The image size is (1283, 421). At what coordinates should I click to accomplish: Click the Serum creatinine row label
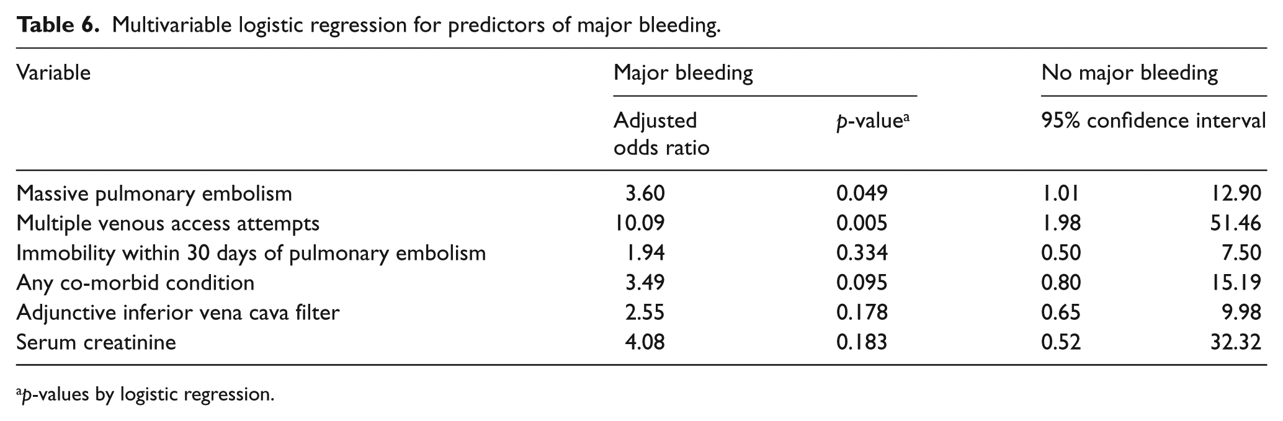pyautogui.click(x=96, y=342)
